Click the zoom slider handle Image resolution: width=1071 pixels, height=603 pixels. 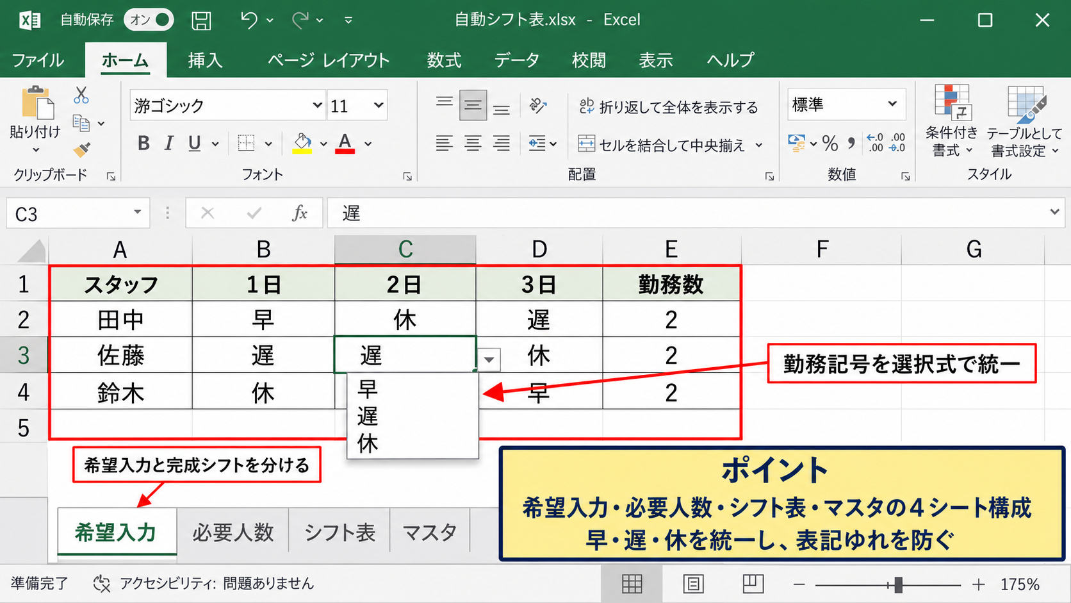898,584
